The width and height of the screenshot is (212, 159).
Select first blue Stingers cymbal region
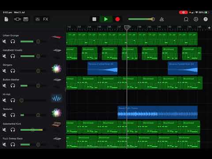point(102,68)
